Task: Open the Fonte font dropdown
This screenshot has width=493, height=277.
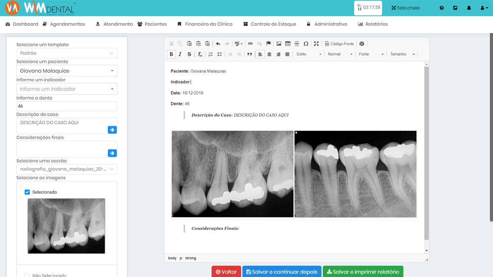Action: click(x=371, y=54)
